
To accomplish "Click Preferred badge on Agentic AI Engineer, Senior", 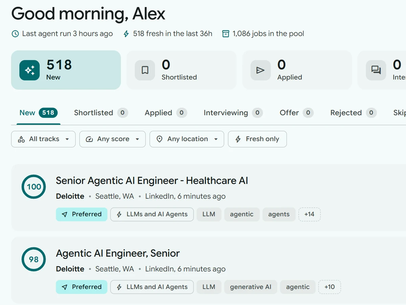I will click(x=82, y=287).
